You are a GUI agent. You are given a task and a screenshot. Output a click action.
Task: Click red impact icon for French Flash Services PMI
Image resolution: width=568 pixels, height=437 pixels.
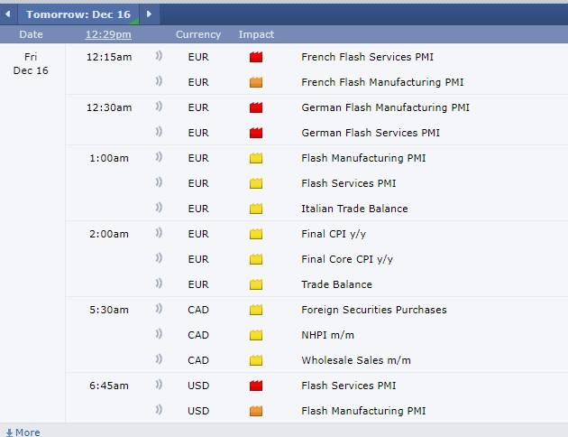tap(256, 57)
